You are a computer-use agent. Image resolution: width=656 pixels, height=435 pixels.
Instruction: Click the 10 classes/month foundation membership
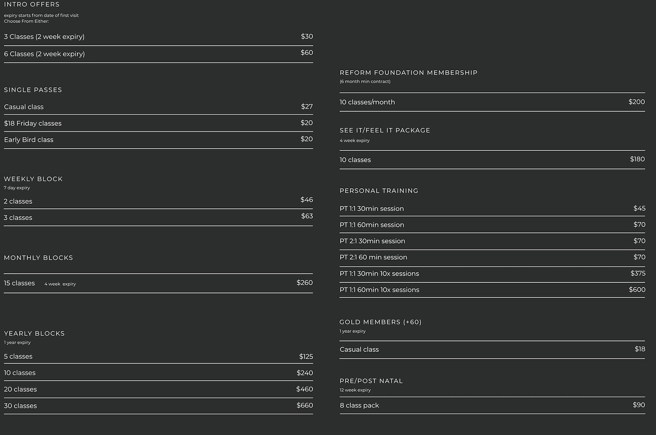[x=492, y=102]
